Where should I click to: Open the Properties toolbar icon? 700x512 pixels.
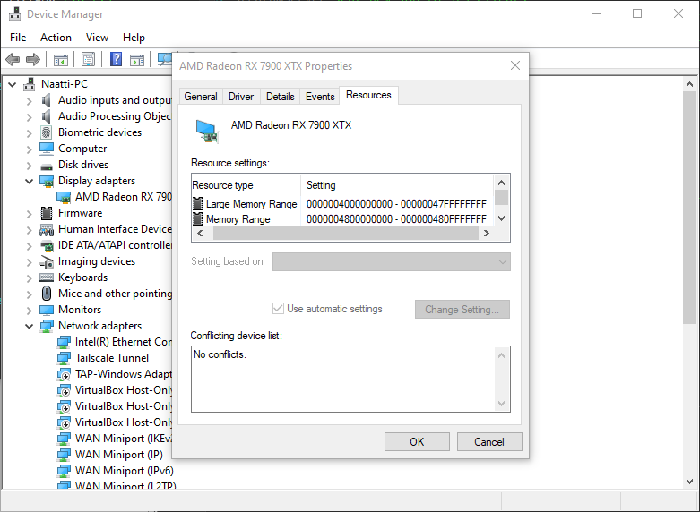88,59
